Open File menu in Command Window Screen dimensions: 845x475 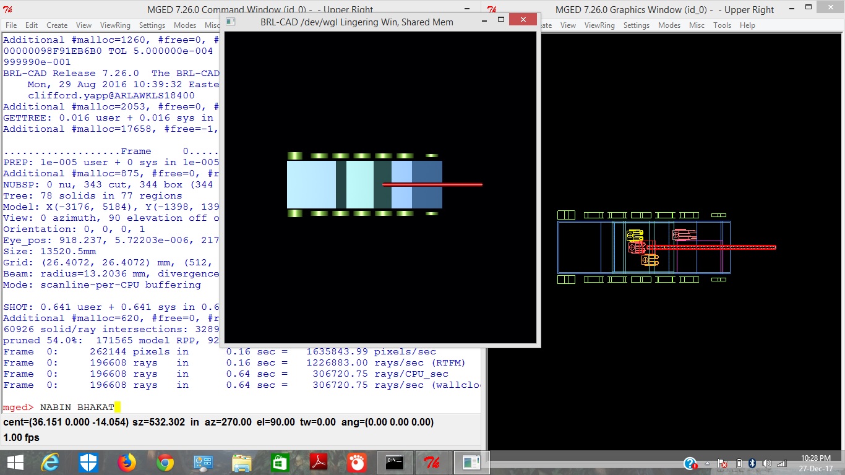(x=11, y=25)
